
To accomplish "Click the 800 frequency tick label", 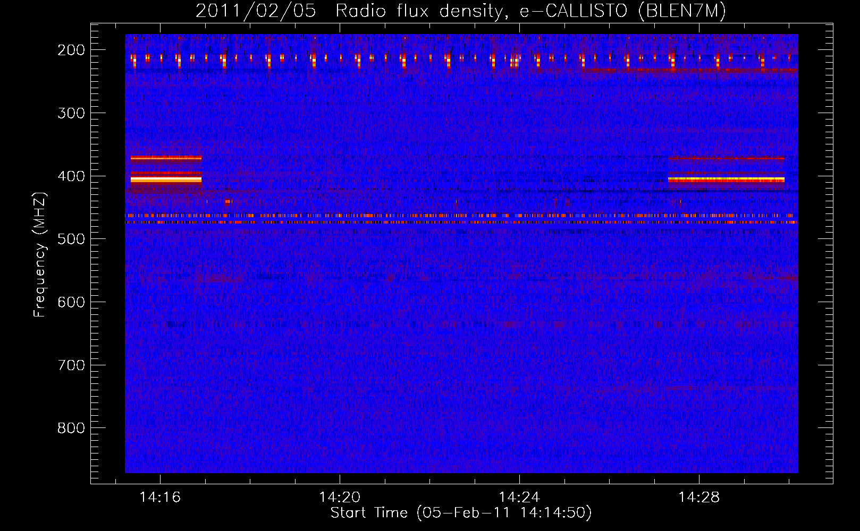I will (71, 428).
